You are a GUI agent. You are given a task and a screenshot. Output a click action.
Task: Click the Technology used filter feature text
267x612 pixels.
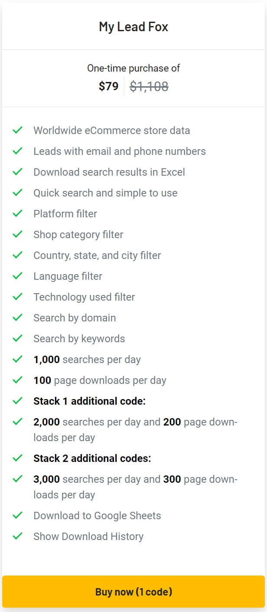[84, 297]
